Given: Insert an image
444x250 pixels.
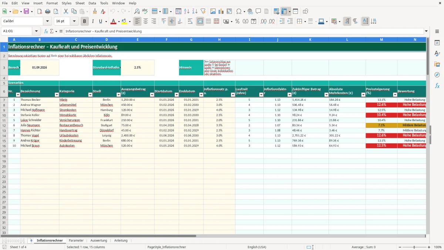Looking at the screenshot, I should coord(213,11).
